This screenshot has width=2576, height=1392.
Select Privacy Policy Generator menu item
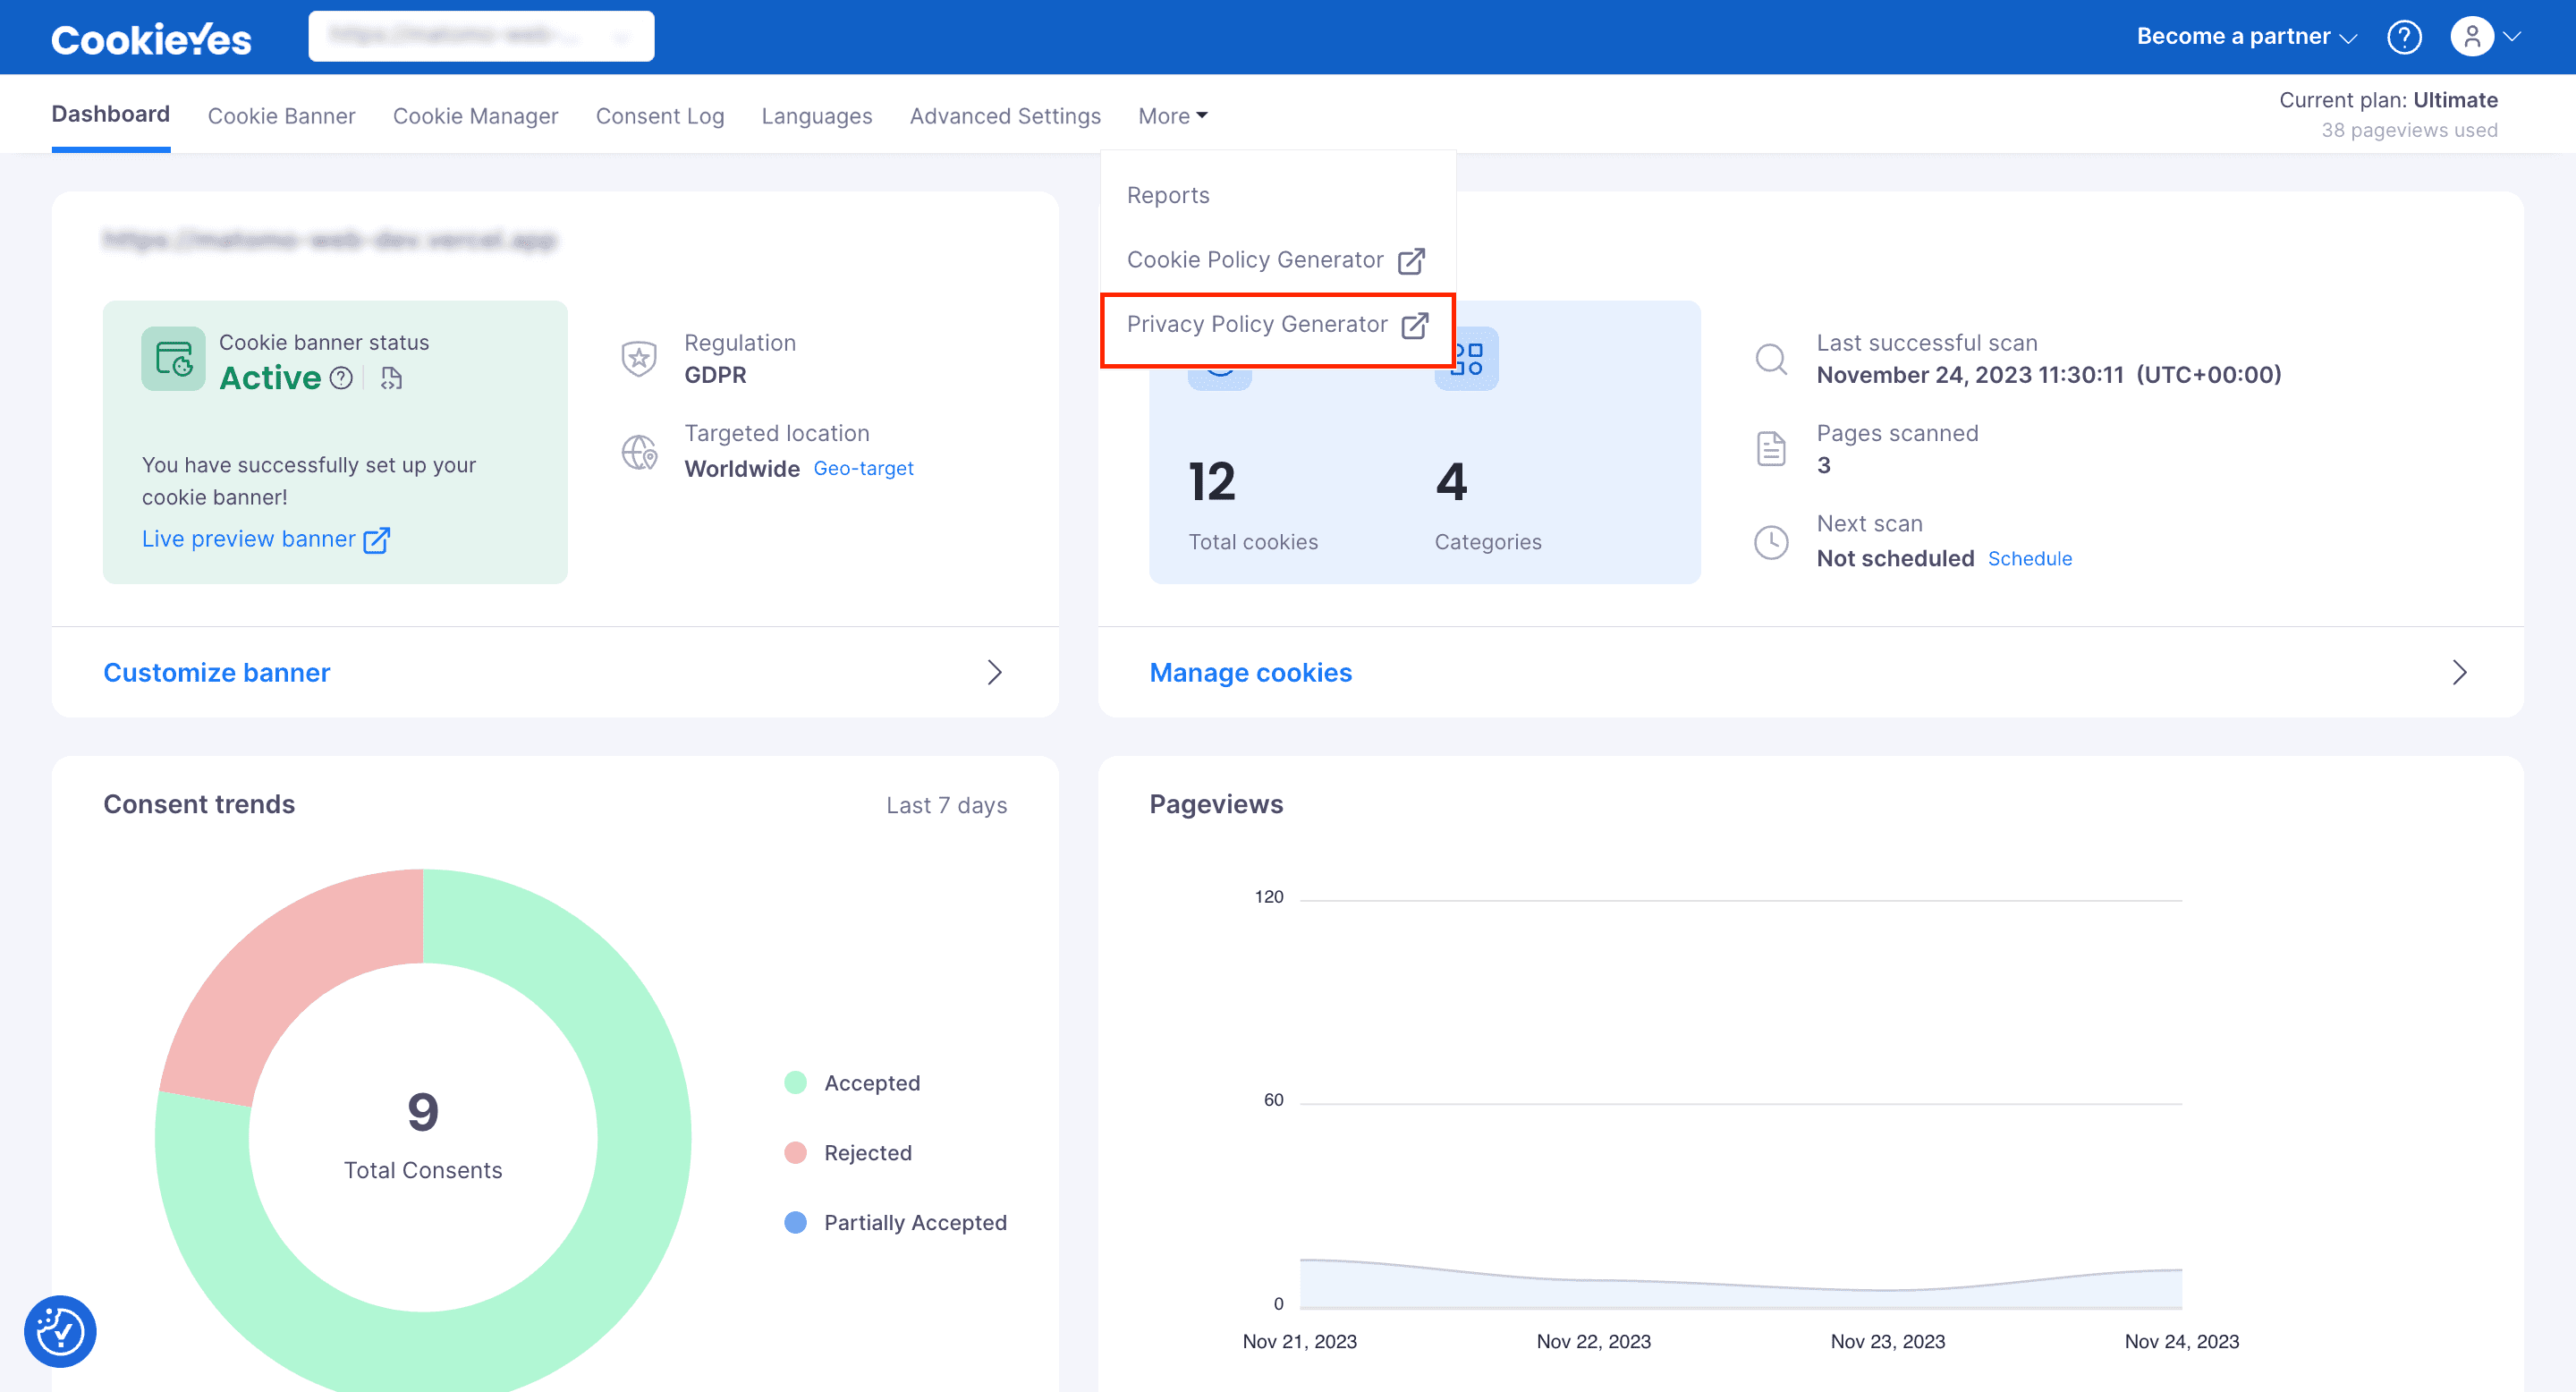pos(1277,325)
